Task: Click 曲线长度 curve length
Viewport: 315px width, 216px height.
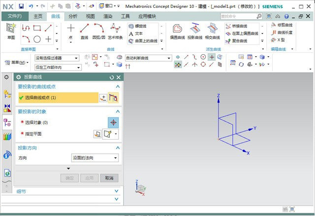Action: 282,33
